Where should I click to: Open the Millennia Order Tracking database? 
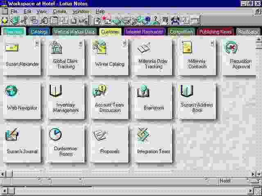pyautogui.click(x=154, y=57)
